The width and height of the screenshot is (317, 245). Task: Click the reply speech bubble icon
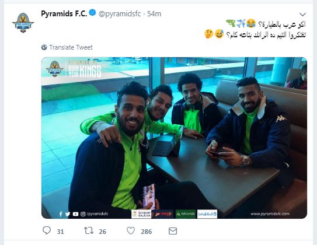click(47, 230)
